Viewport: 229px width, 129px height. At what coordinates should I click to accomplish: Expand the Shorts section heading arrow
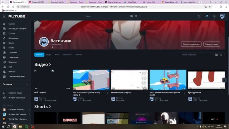tap(50, 107)
